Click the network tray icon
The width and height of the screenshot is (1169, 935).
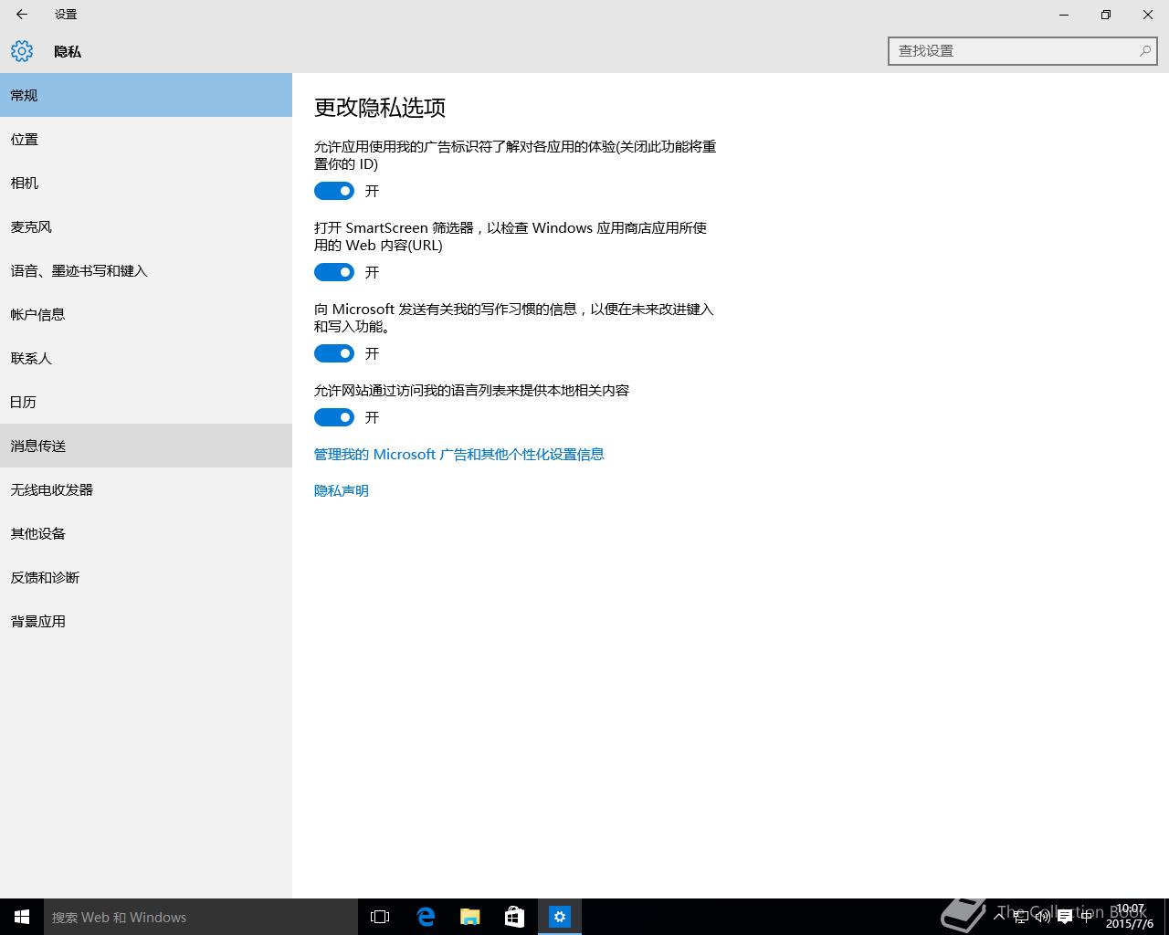[x=1021, y=917]
